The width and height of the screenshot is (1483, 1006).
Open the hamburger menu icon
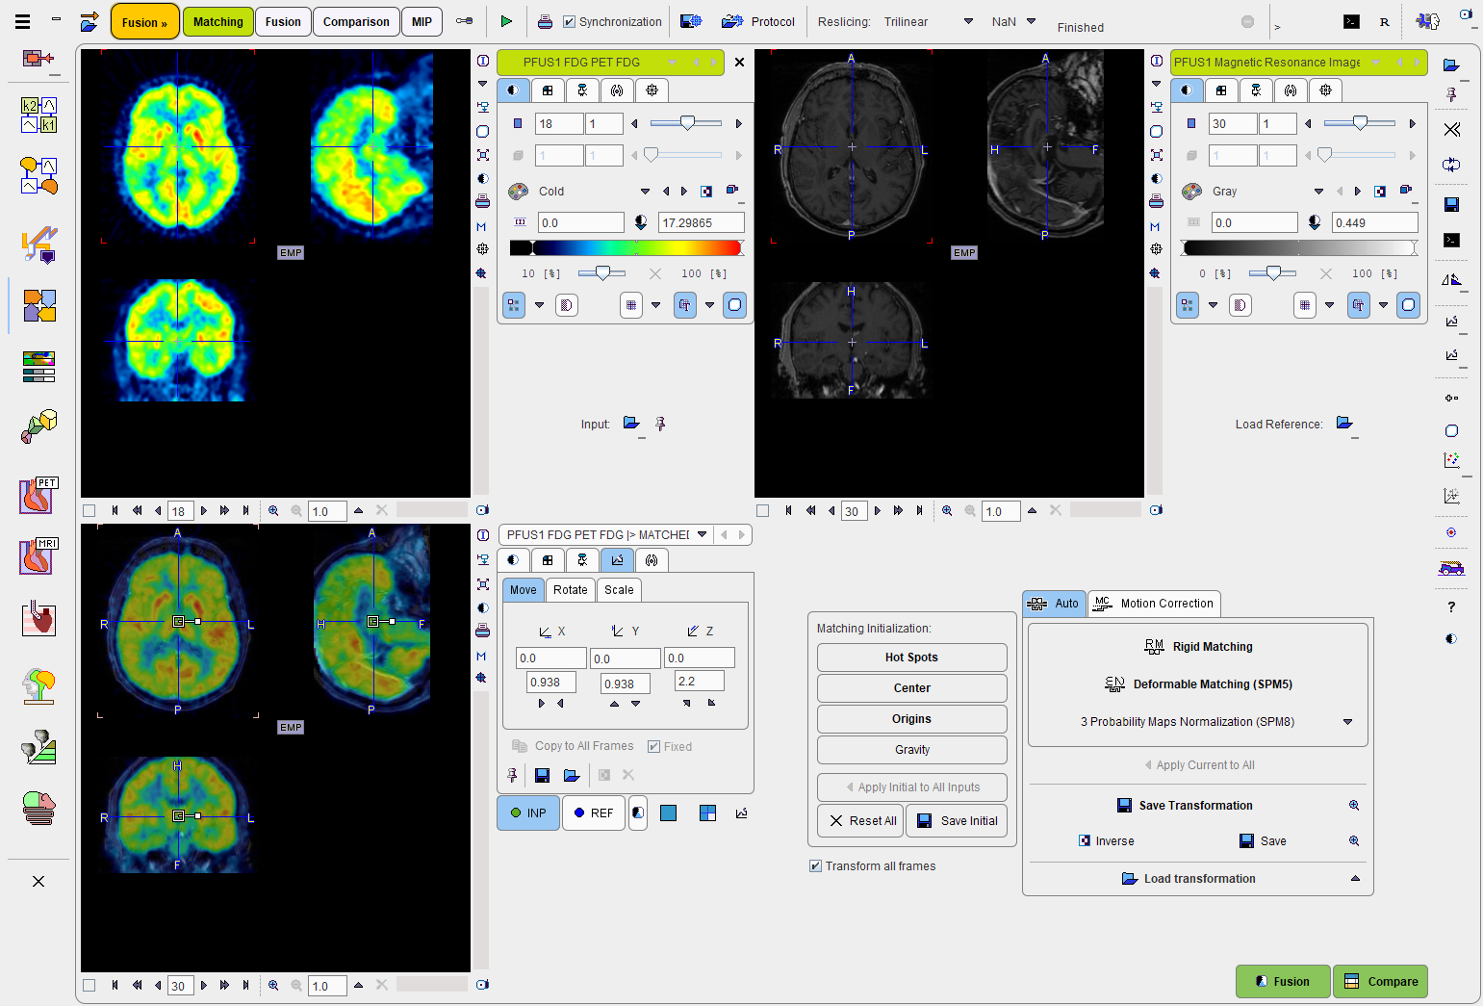pyautogui.click(x=23, y=21)
